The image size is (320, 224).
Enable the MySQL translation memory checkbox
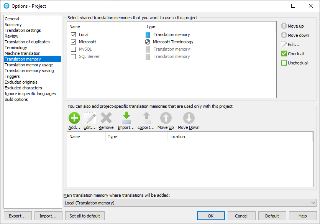[x=74, y=49]
